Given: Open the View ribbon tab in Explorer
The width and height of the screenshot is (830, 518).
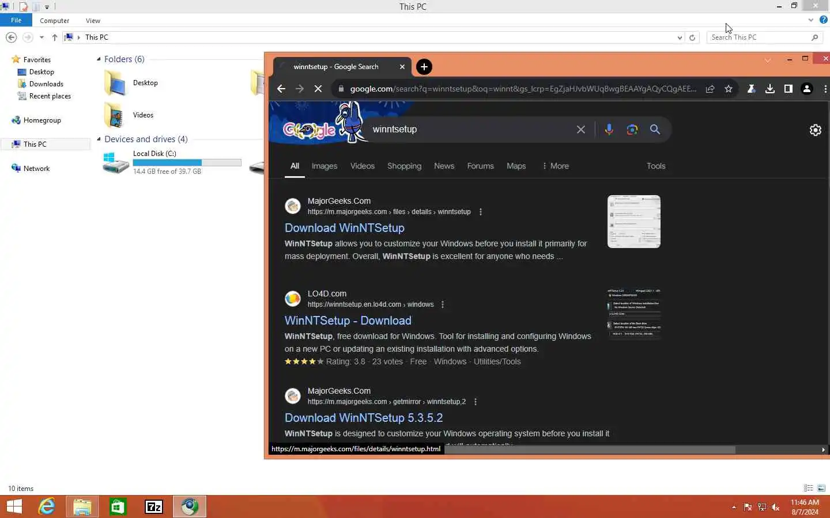Looking at the screenshot, I should click(93, 21).
